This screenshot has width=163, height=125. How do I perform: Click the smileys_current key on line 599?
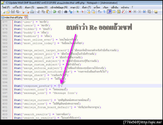[x=36, y=100]
